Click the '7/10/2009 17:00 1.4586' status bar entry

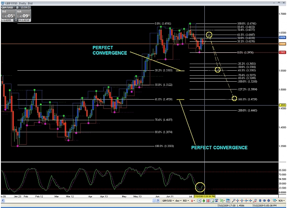(231, 205)
